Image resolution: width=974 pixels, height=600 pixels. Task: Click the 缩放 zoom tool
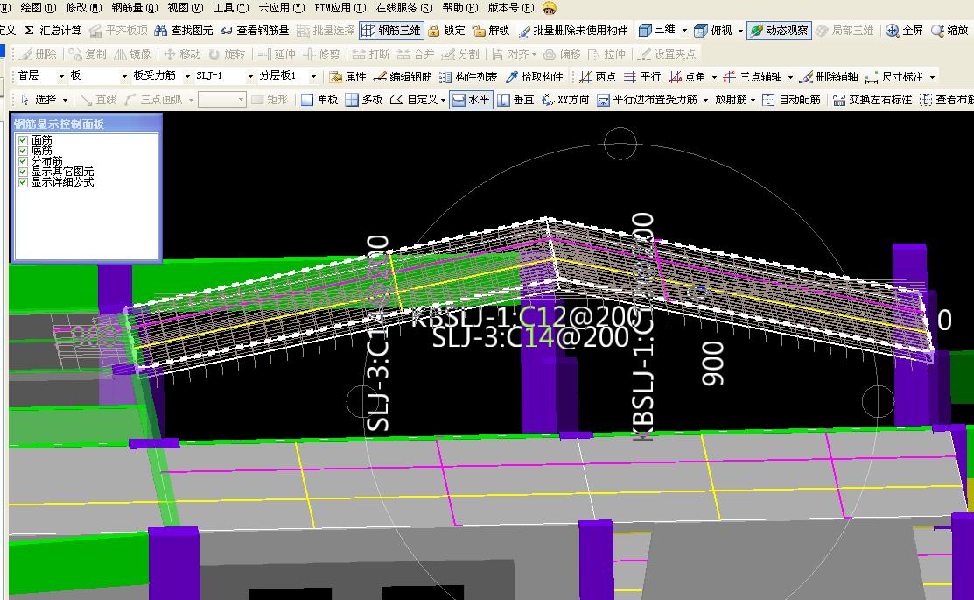point(950,31)
